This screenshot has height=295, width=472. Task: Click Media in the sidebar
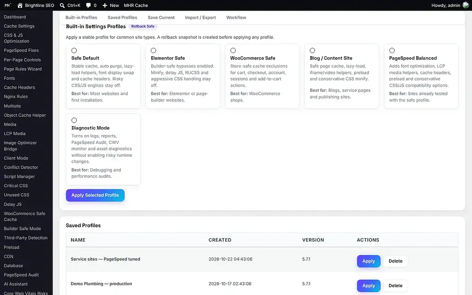point(10,124)
